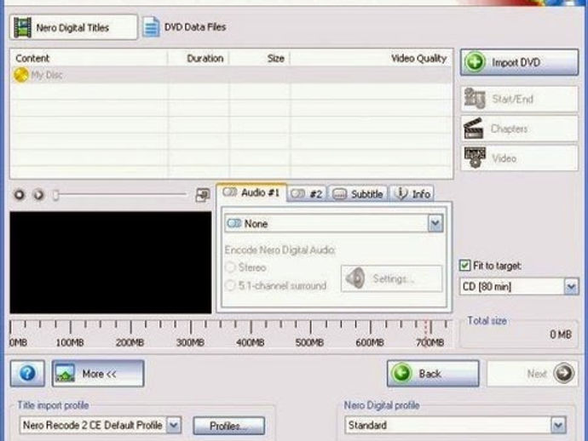Click the black video preview area
Image resolution: width=588 pixels, height=441 pixels.
pyautogui.click(x=111, y=262)
